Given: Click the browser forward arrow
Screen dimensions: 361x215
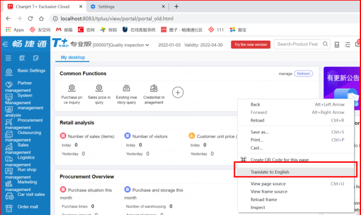Looking at the screenshot, I should (19, 19).
